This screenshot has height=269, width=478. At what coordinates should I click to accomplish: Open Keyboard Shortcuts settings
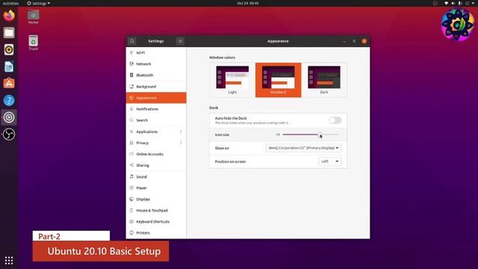pyautogui.click(x=156, y=222)
